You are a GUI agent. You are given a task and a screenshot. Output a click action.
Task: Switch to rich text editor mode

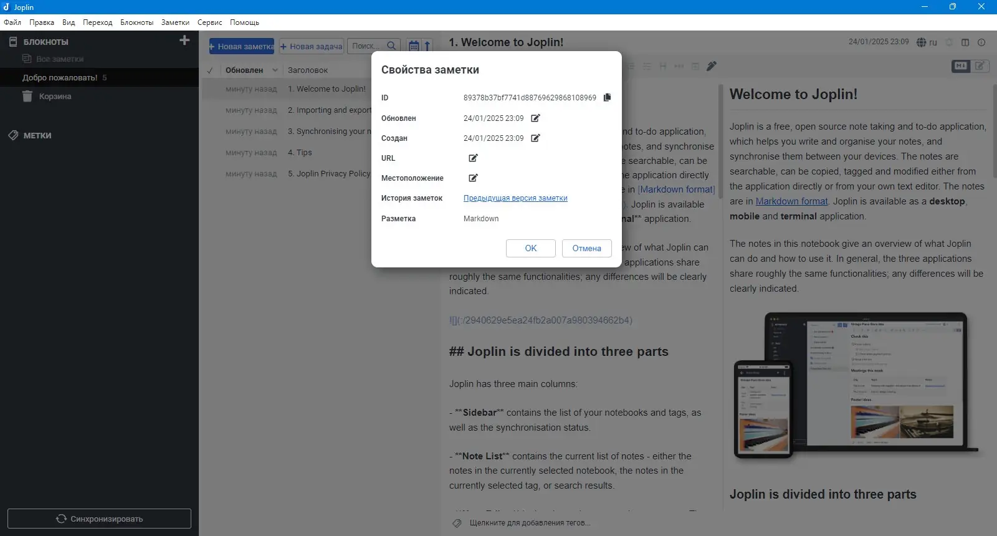(981, 65)
